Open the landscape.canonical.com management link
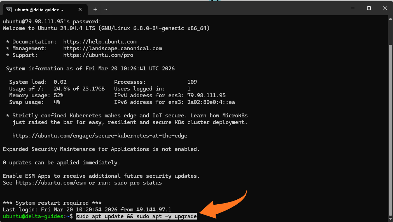 click(112, 48)
